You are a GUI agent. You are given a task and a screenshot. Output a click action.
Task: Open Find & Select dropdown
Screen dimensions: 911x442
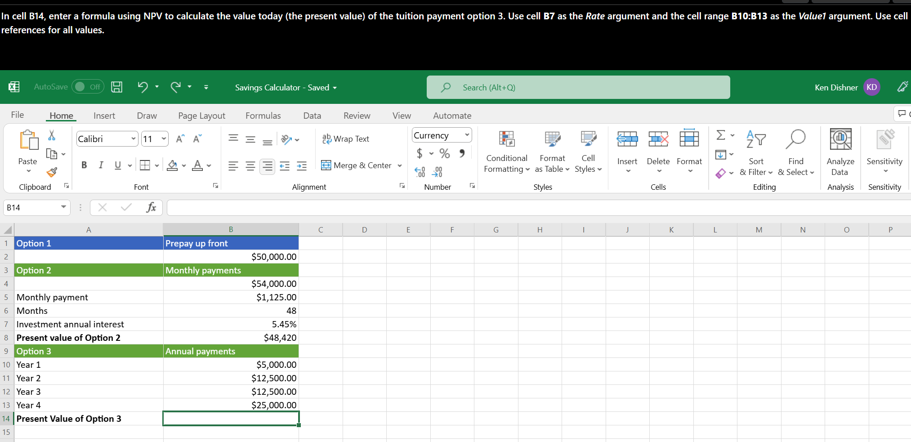[x=796, y=153]
